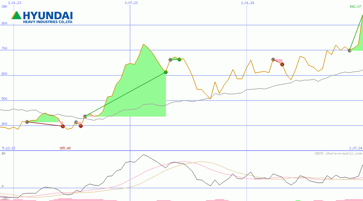Click the green marker at the 660 plateau
The width and height of the screenshot is (363, 201).
coord(180,59)
